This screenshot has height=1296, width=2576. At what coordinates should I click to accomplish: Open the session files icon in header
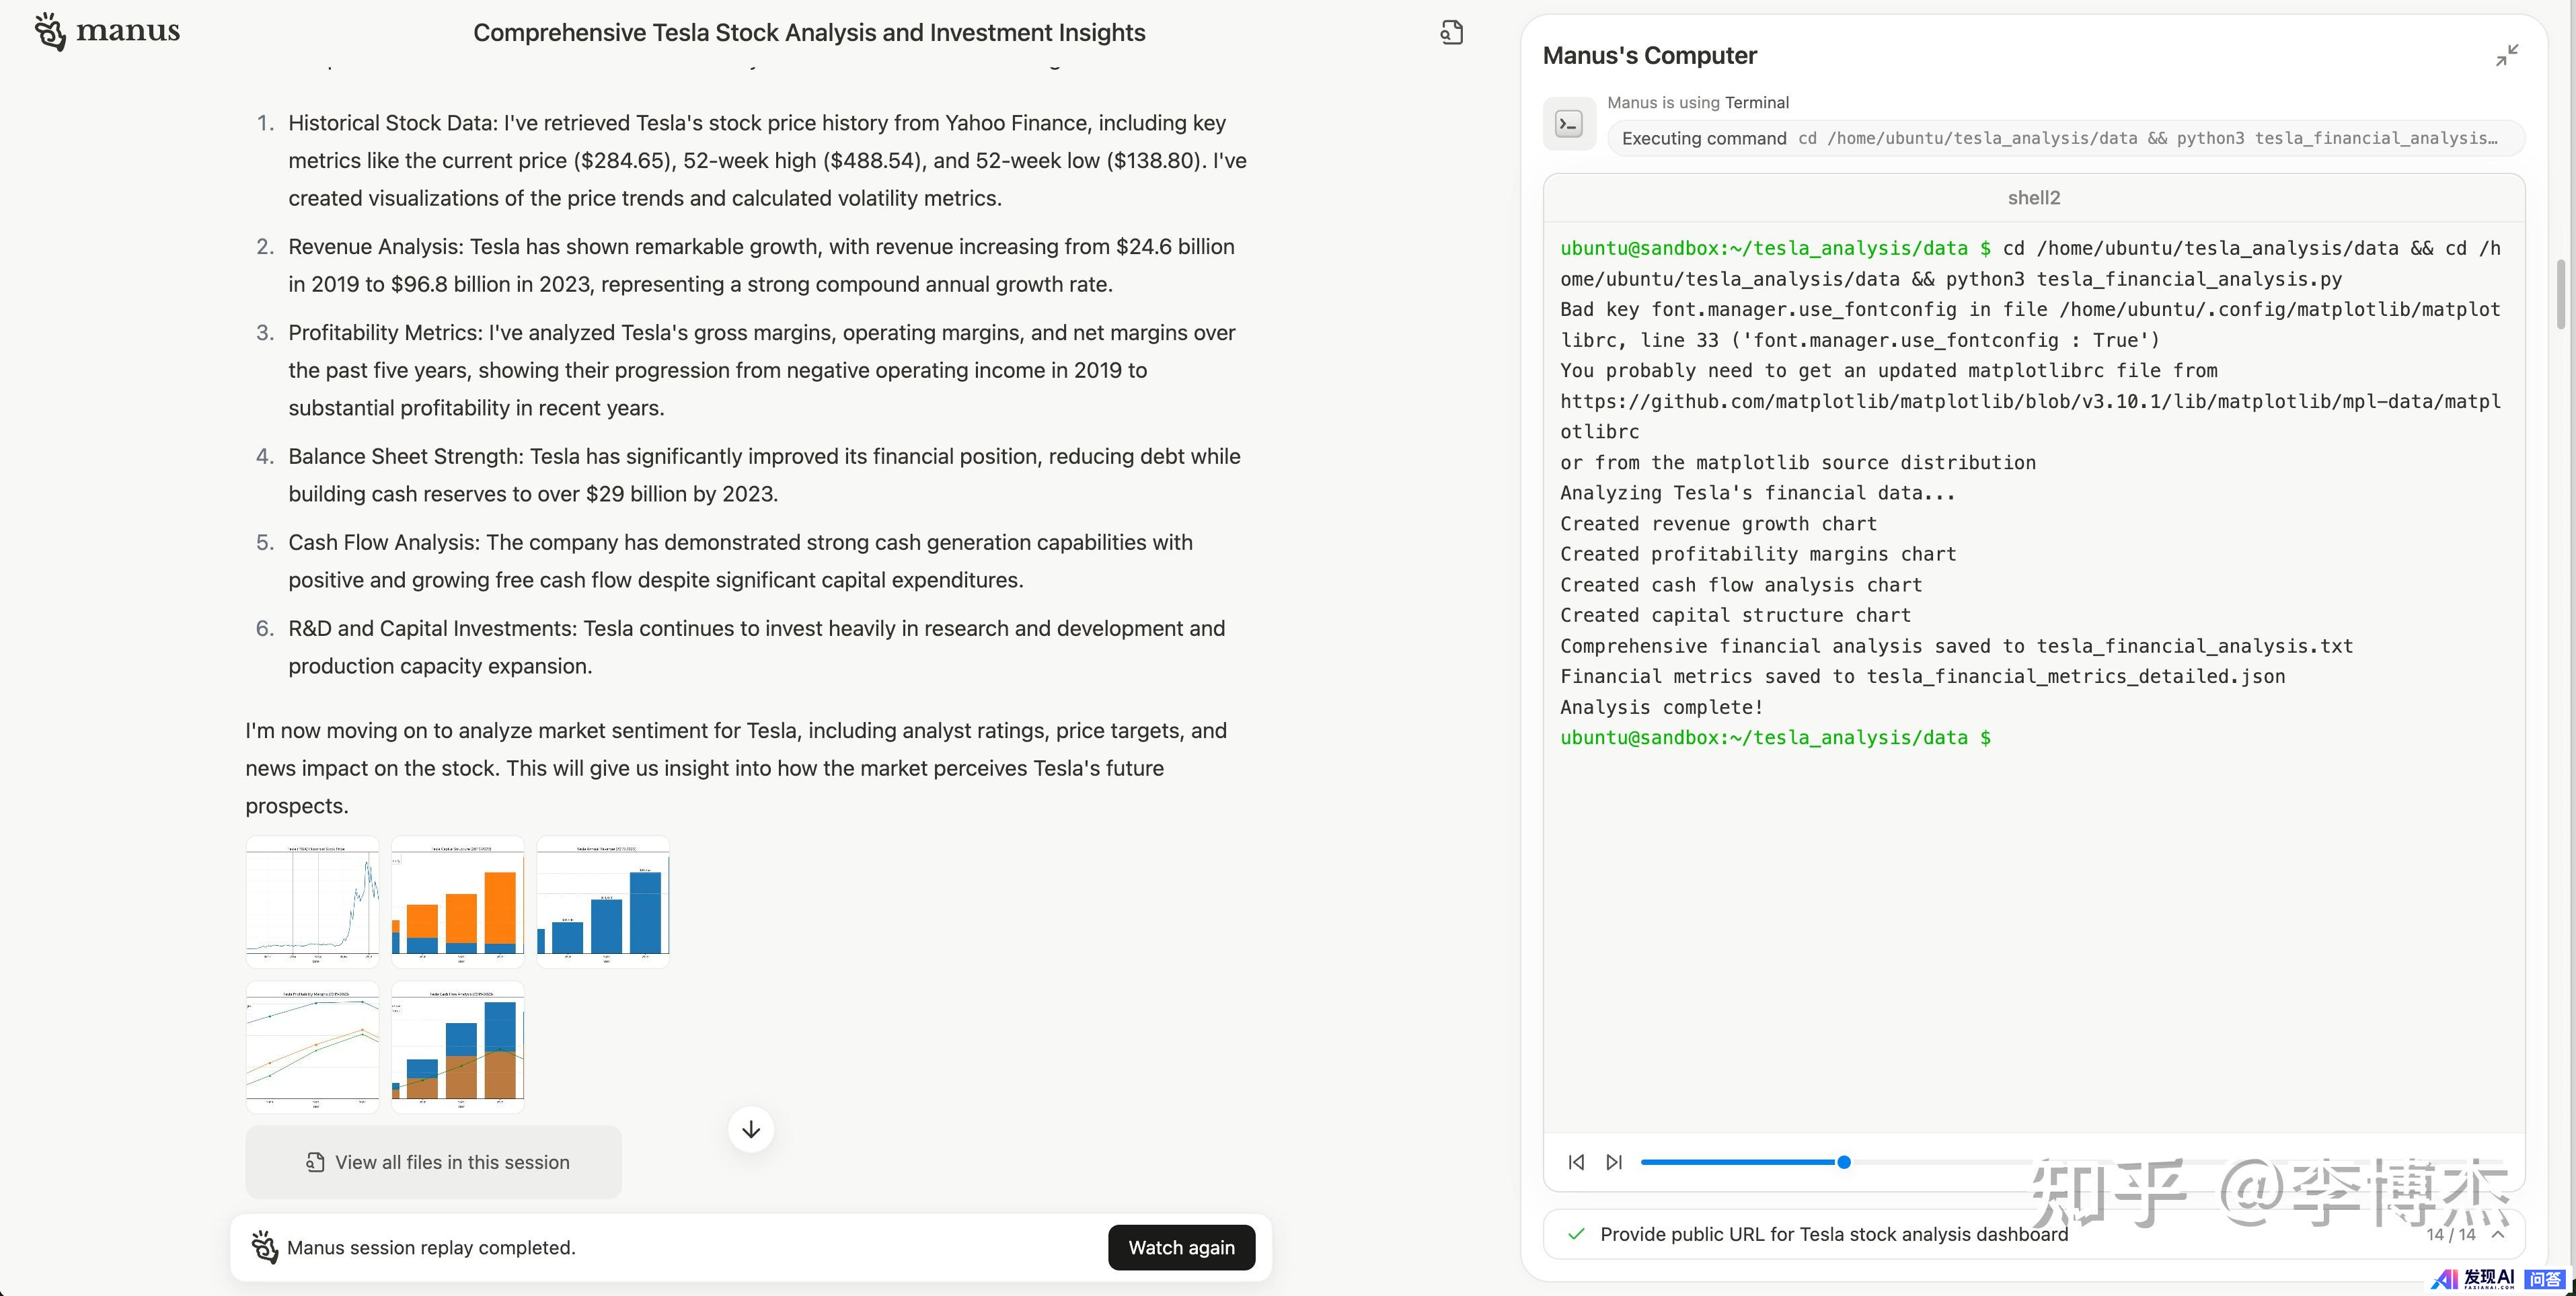[1451, 33]
